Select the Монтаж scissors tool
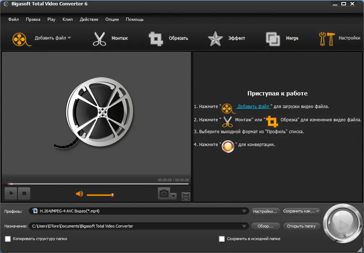The image size is (364, 253). 99,38
